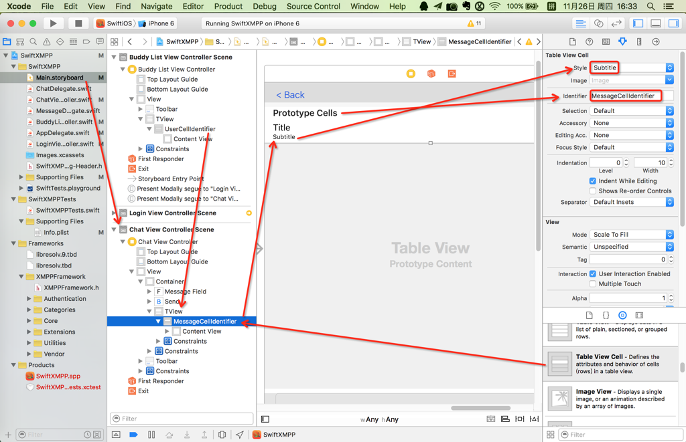Enable Shows Re-order Controls
This screenshot has width=686, height=442.
click(592, 191)
